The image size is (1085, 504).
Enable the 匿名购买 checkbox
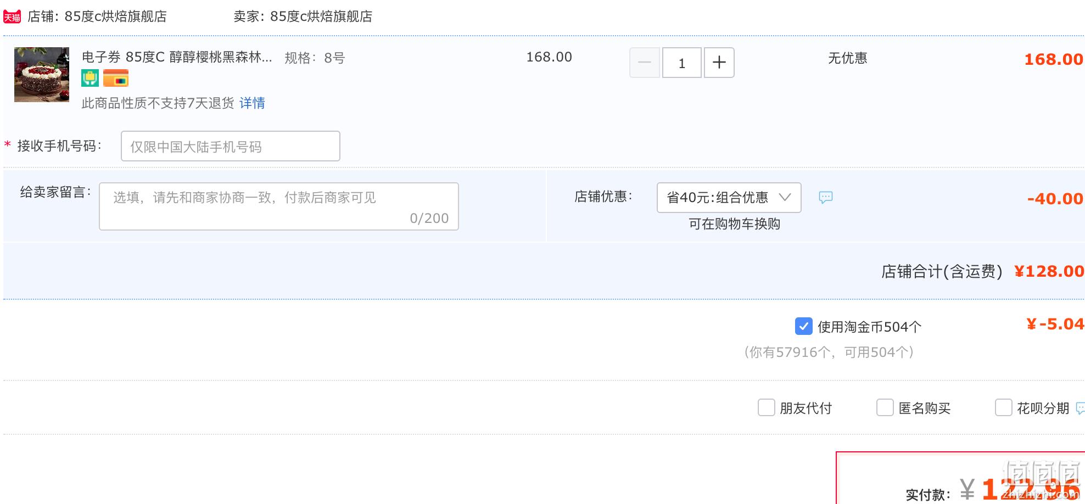point(885,407)
